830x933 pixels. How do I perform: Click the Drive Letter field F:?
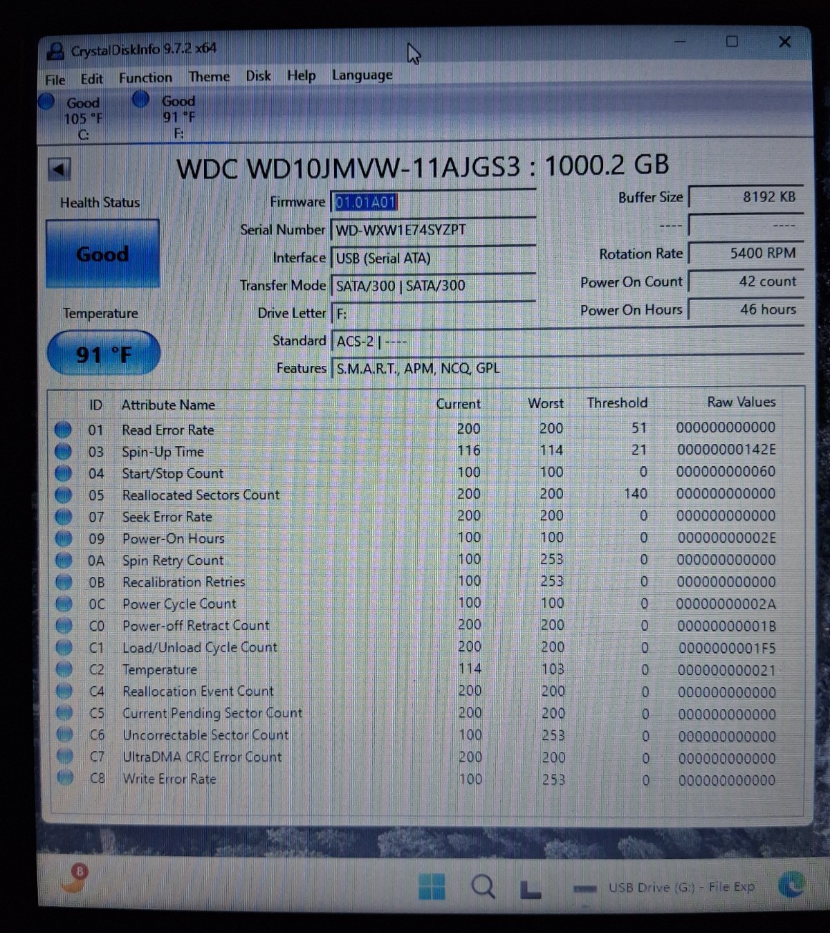[x=433, y=313]
